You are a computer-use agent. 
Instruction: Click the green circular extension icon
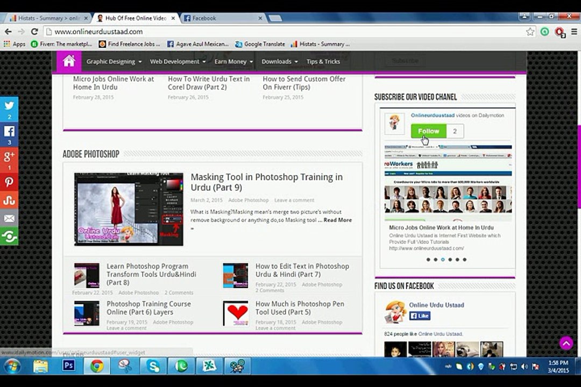click(544, 32)
